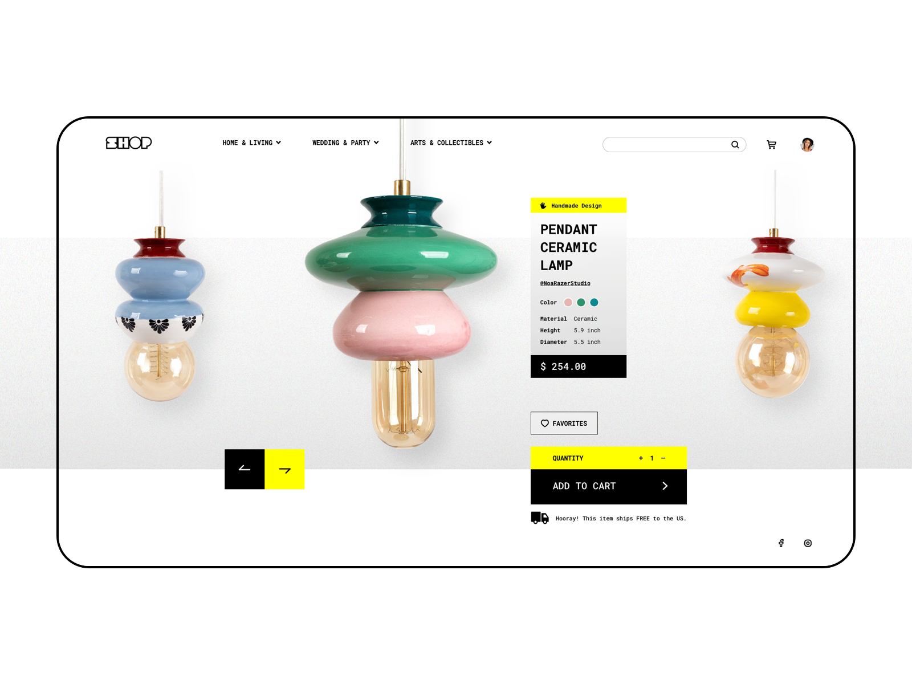
Task: Click the SHOP logo
Action: pyautogui.click(x=129, y=142)
